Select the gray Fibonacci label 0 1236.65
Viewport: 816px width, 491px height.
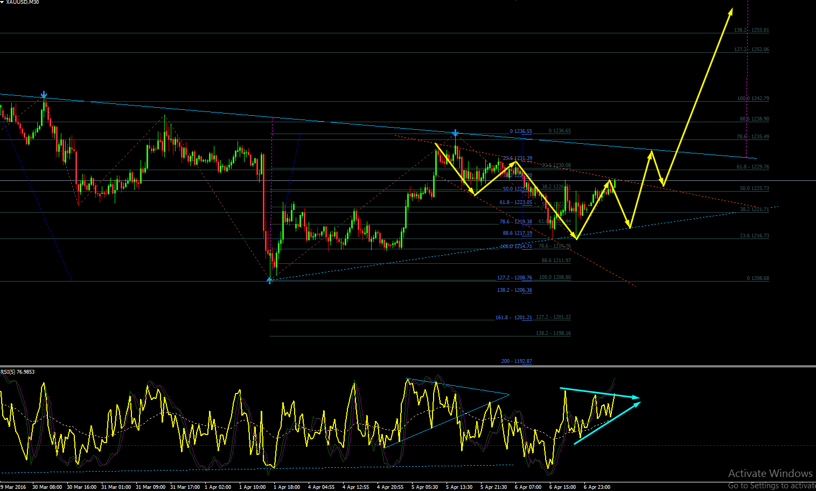coord(560,131)
